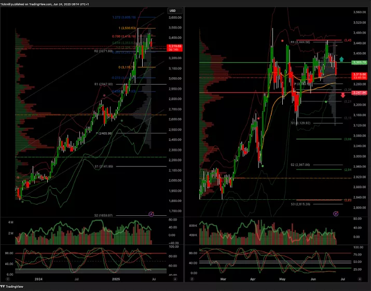The image size is (371, 291).
Task: Click the purple lightning icon on right chart
Action: 335,213
